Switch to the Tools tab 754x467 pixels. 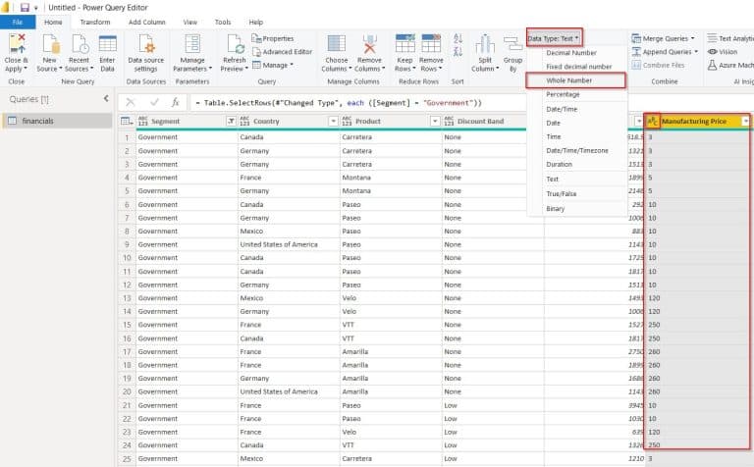pyautogui.click(x=223, y=23)
